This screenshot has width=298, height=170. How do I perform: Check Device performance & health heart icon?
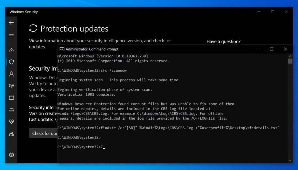11,122
